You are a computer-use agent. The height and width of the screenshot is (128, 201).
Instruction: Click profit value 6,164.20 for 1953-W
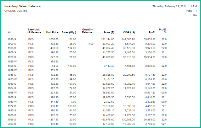[x=150, y=79]
